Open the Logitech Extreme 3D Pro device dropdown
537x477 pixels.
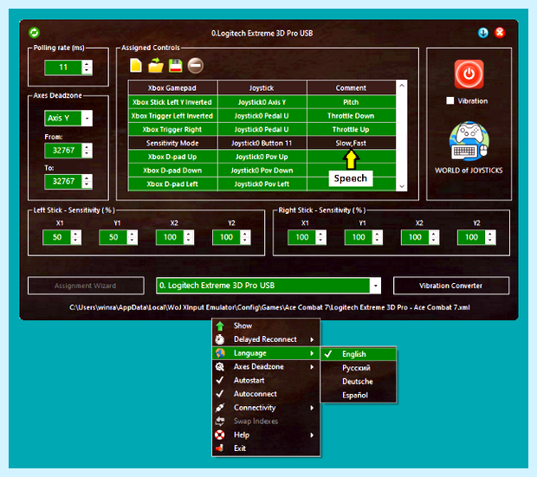tap(375, 285)
